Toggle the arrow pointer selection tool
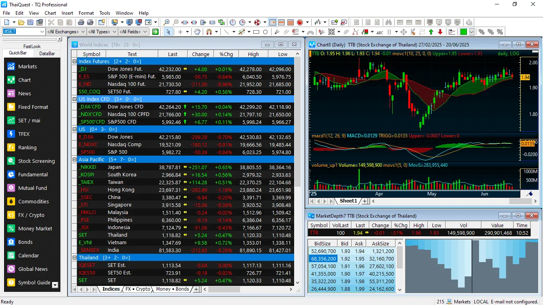543x305 pixels. (169, 32)
